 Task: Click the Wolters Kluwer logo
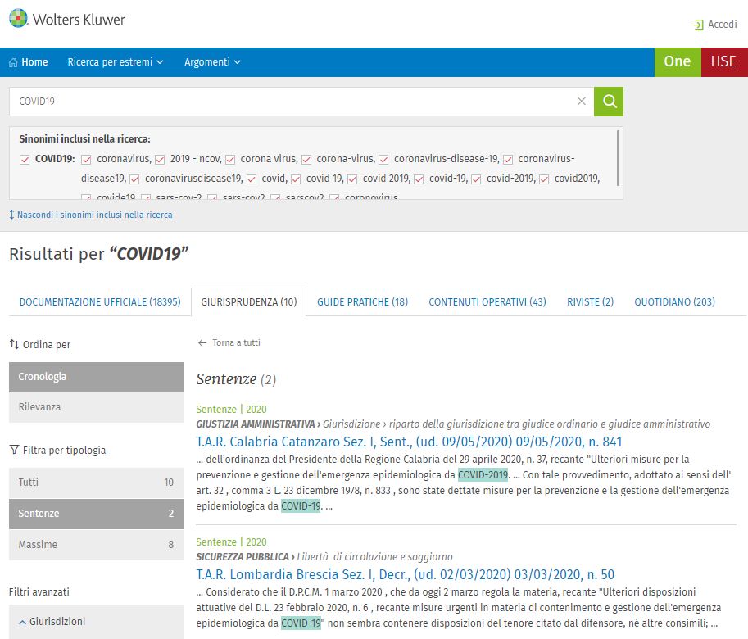[67, 19]
